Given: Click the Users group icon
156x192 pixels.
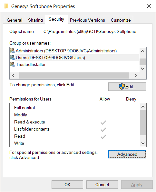Looking at the screenshot, I should (x=12, y=58).
